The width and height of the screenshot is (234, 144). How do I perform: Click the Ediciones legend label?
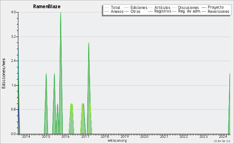[139, 7]
